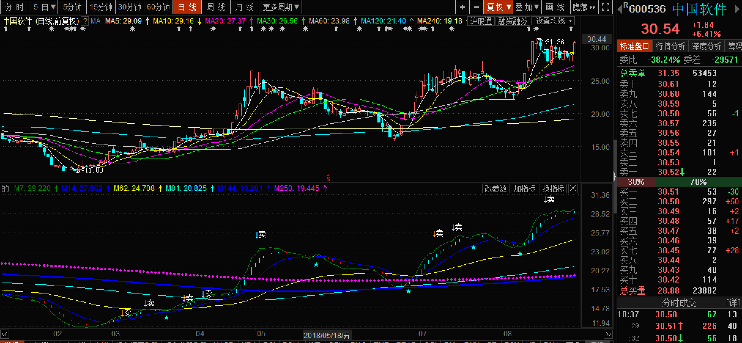This screenshot has width=742, height=343.
Task: Open 5日 period dropdown
Action: [44, 7]
